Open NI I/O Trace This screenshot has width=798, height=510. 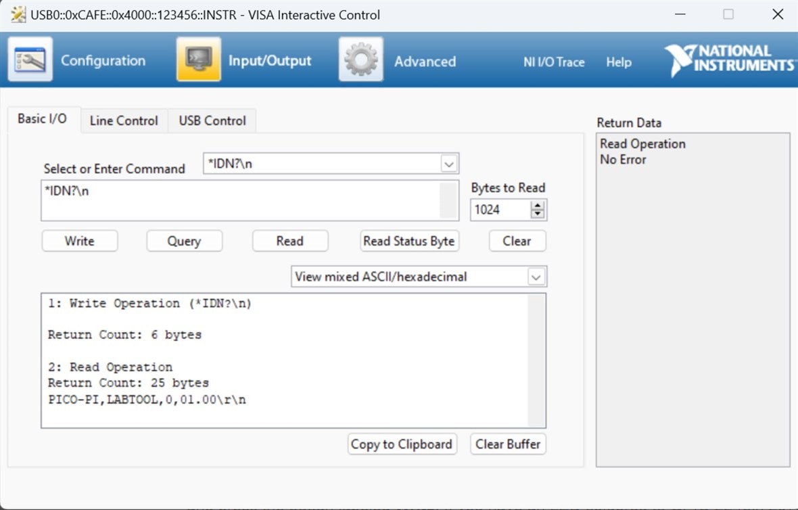point(553,62)
